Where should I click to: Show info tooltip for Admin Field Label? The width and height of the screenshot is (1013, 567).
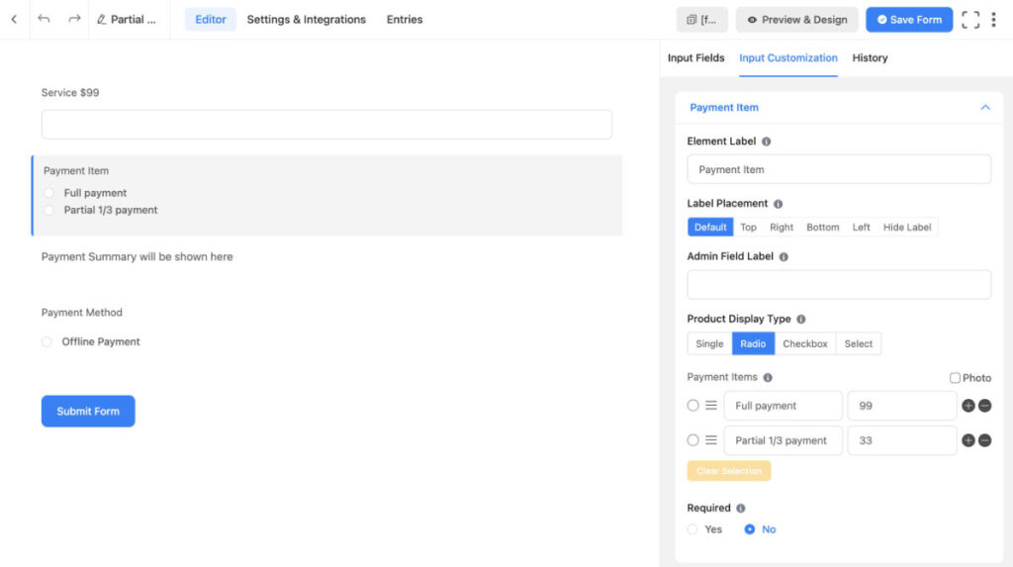pos(783,256)
